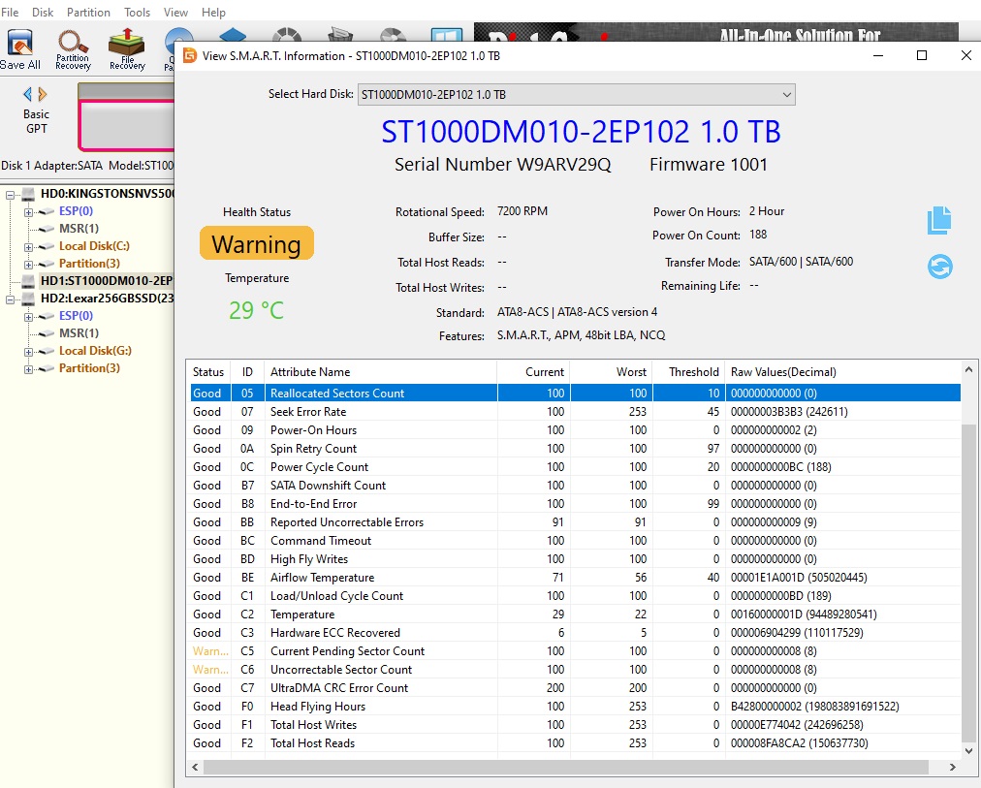Select the Power-On Hours attribute row

[x=574, y=430]
